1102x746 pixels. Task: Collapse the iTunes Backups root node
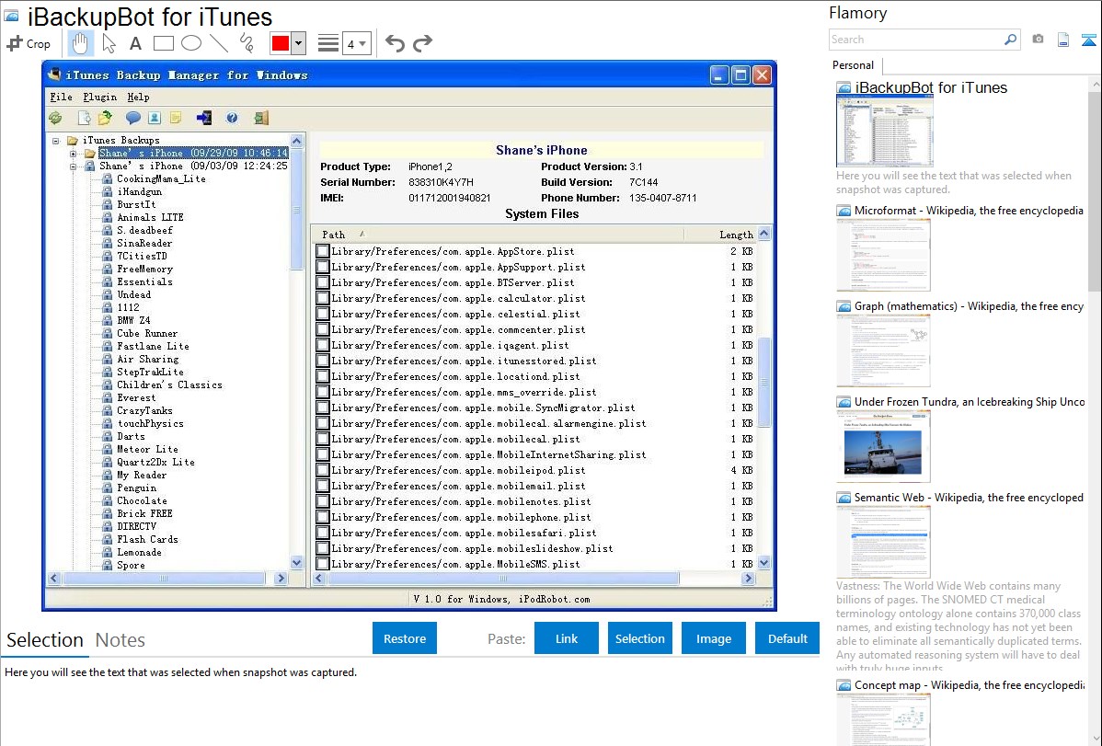tap(55, 141)
